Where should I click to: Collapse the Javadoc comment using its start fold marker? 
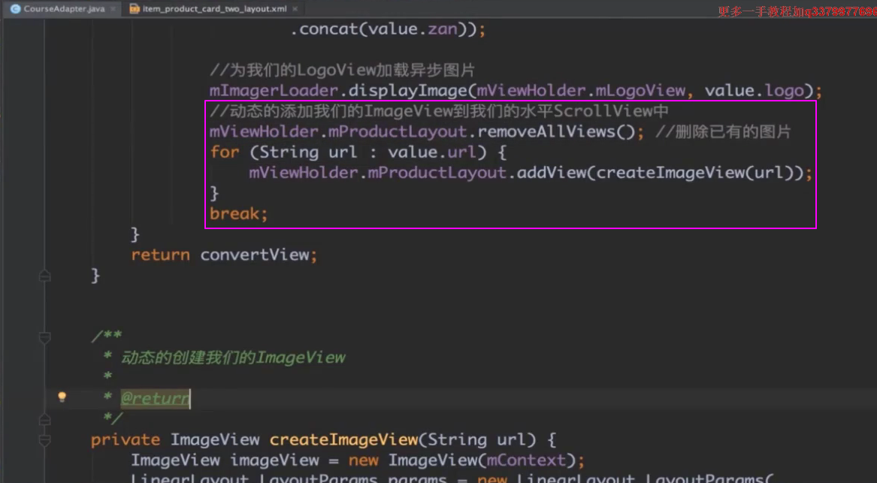point(44,337)
